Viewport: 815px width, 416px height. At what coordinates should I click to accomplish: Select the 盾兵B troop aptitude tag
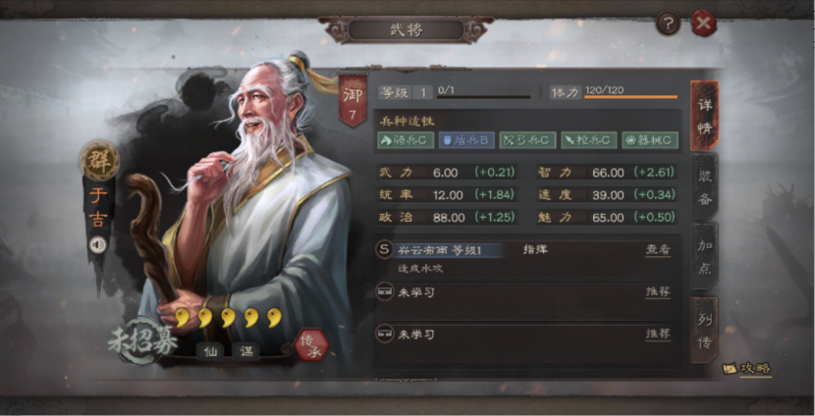pyautogui.click(x=466, y=140)
